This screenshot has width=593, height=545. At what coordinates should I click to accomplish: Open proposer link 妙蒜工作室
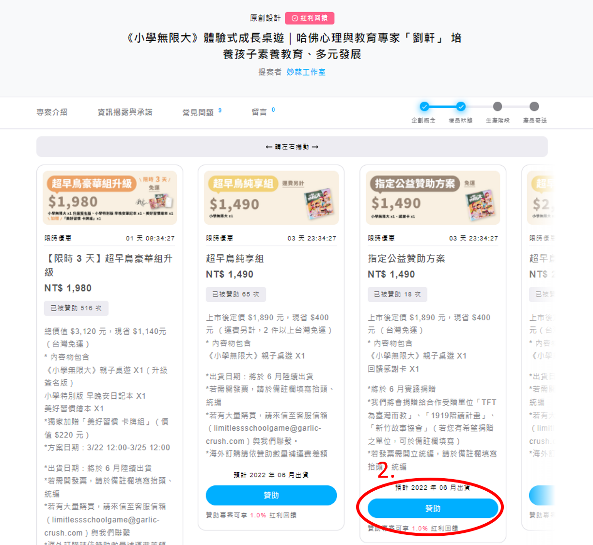[306, 72]
